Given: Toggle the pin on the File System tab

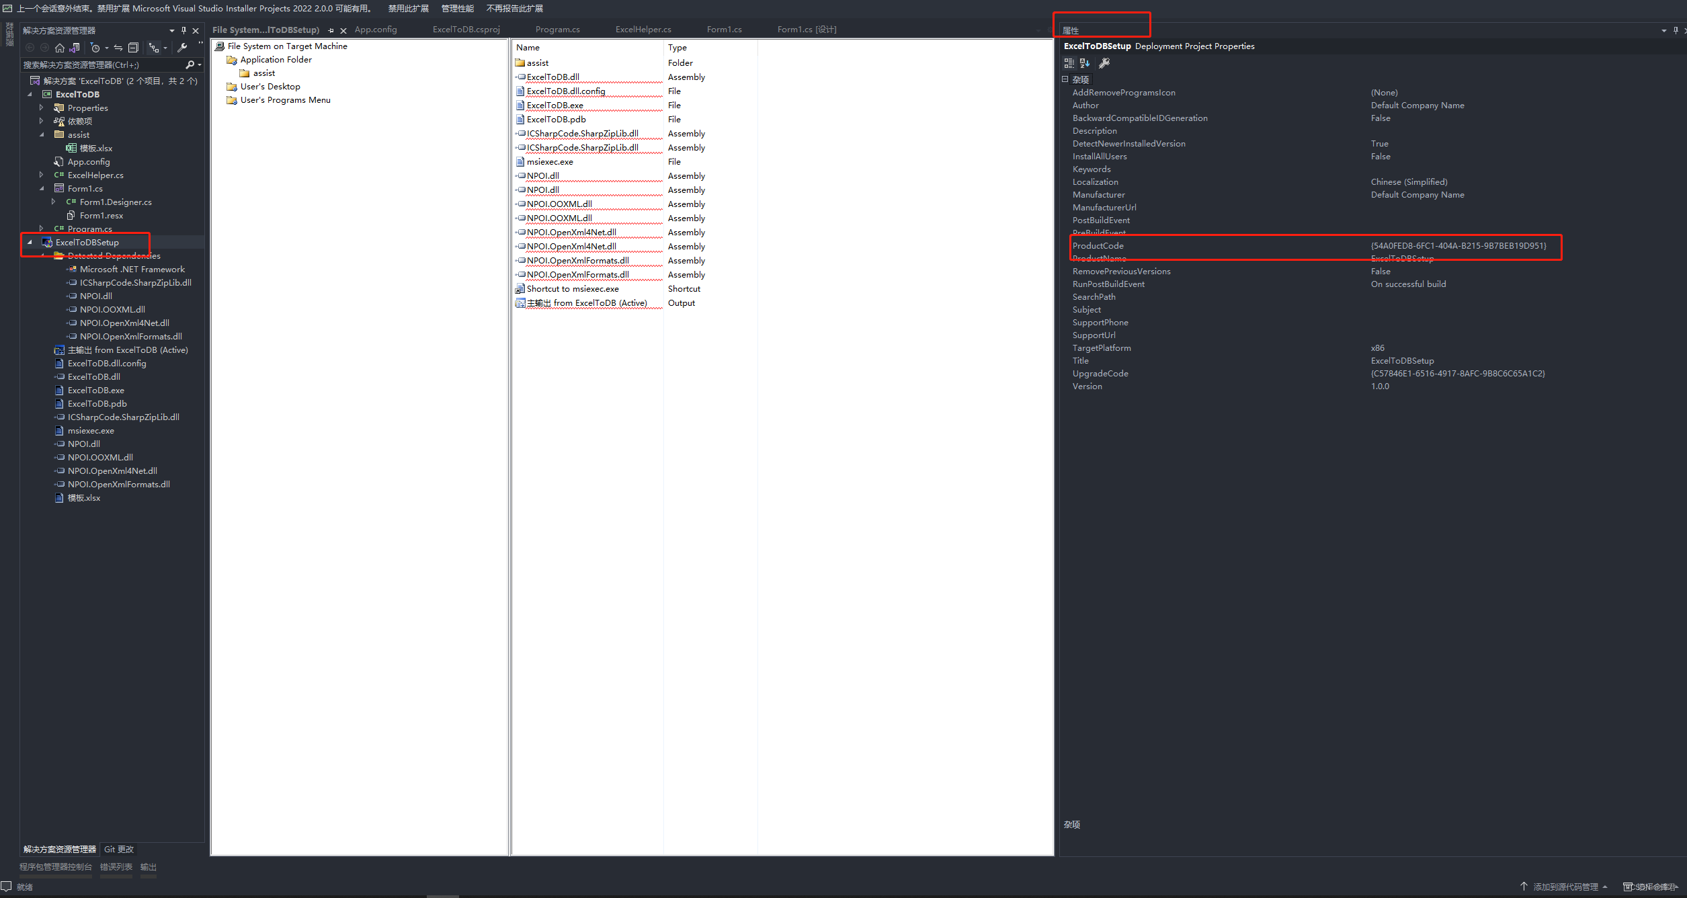Looking at the screenshot, I should click(331, 30).
